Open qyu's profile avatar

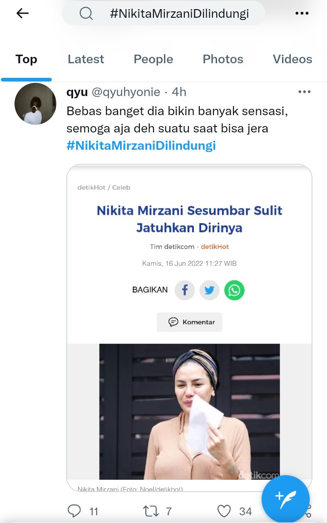(x=35, y=104)
